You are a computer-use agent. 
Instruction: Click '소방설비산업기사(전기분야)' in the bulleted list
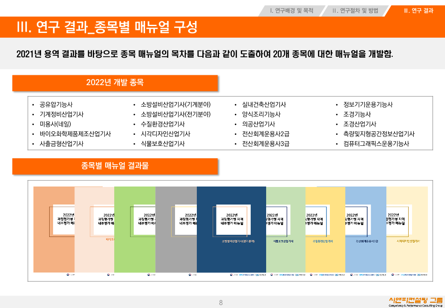(x=176, y=114)
